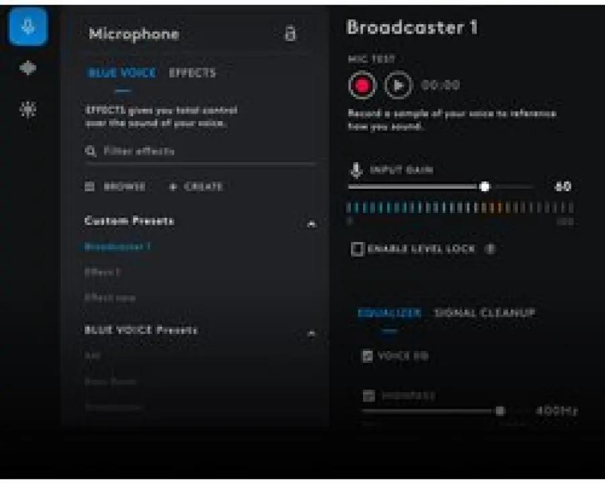The width and height of the screenshot is (605, 484).
Task: Play back the mic test recording
Action: (x=398, y=85)
